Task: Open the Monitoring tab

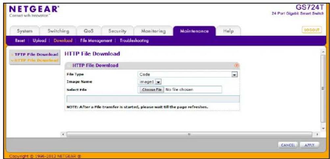Action: (x=153, y=31)
